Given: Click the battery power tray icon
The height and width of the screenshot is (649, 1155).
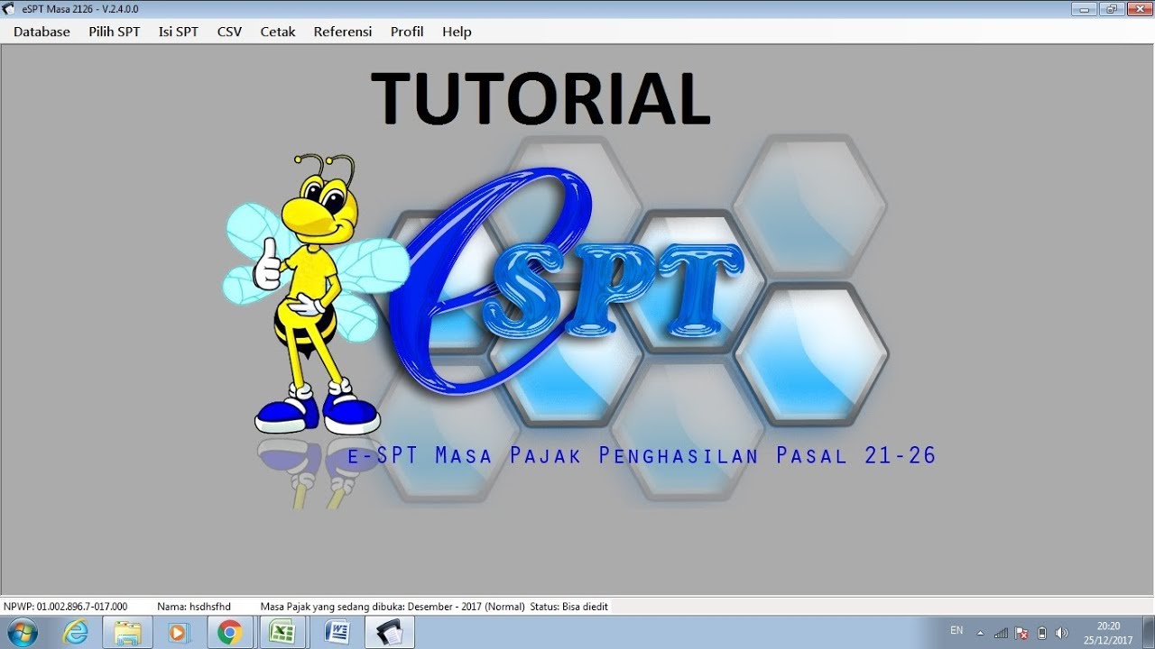Looking at the screenshot, I should (1042, 633).
